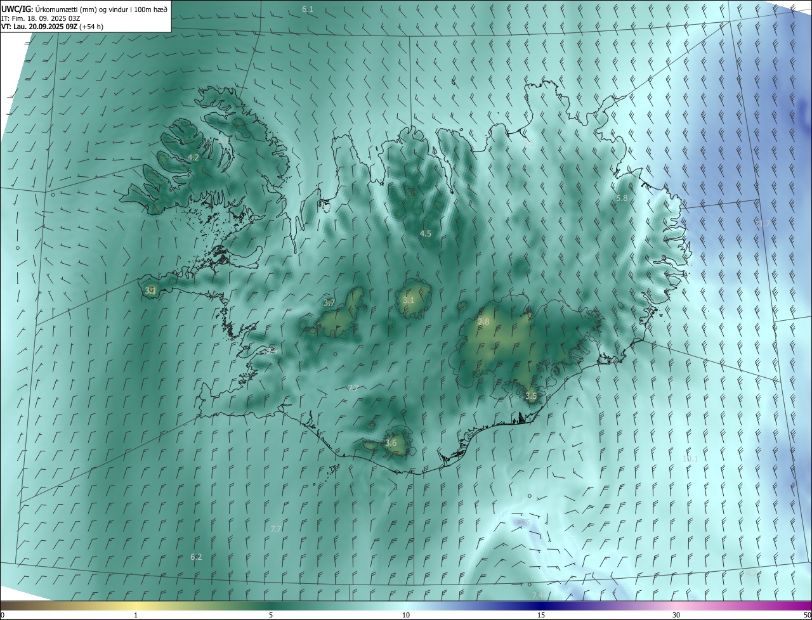Viewport: 812px width, 620px height.
Task: Click the 3.7 value beside the glacier
Action: (329, 303)
